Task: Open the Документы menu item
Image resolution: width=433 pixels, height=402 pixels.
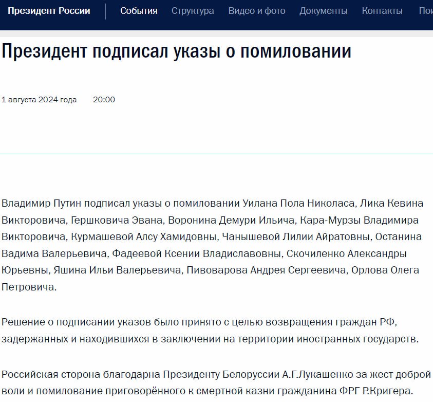Action: click(323, 11)
